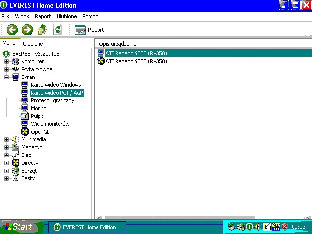
Task: Click the Magazyn storage icon
Action: (15, 147)
